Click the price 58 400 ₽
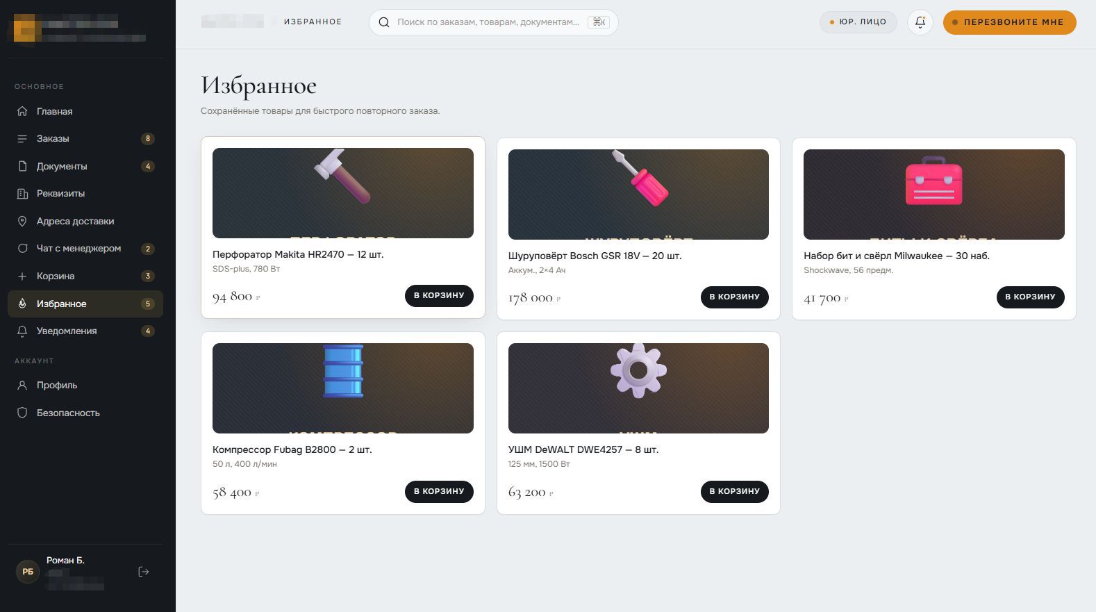The image size is (1096, 612). tap(236, 493)
